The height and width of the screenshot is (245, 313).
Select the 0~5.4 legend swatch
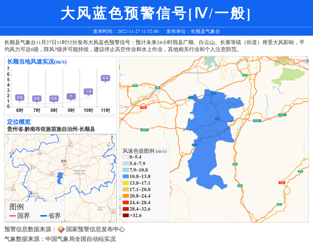point(126,158)
